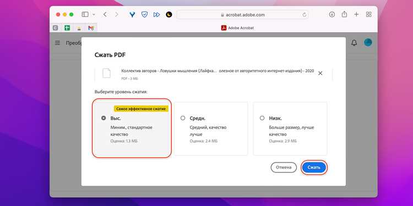The height and width of the screenshot is (206, 413).
Task: Open the Google Drive pinned tab
Action: pos(79,28)
